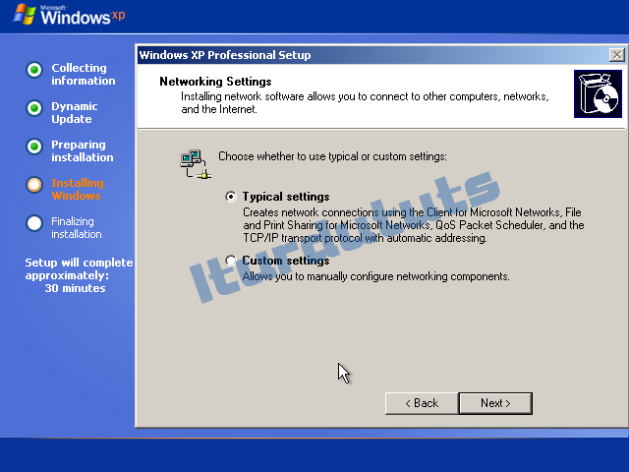Click the "Finalizing installation" step label
This screenshot has height=472, width=629.
pos(77,227)
